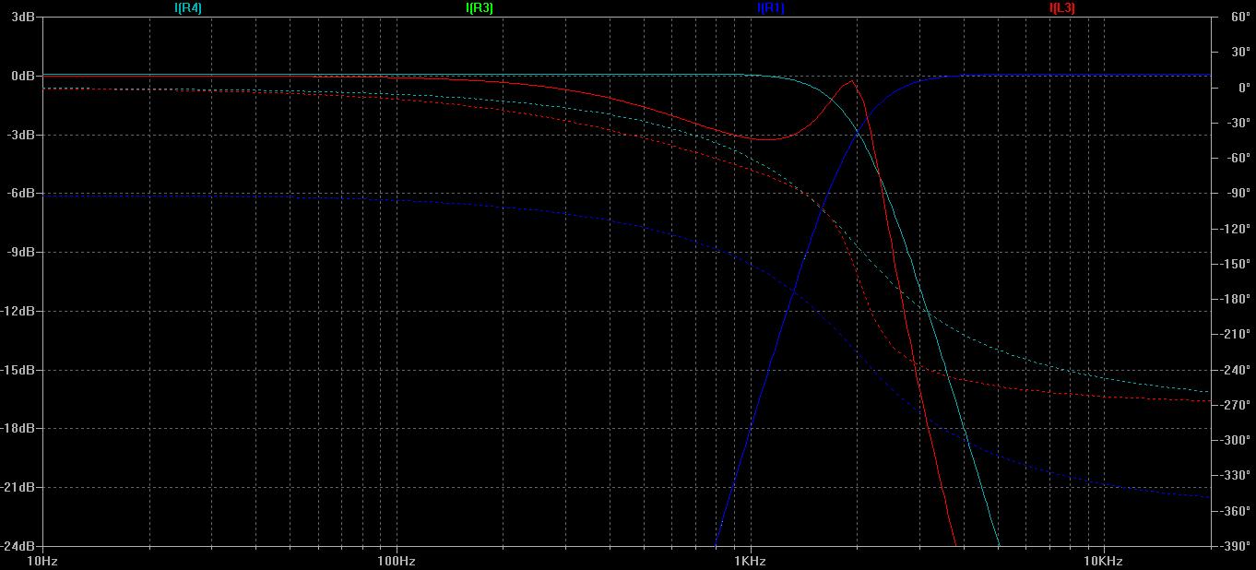Select the blue I(R1) trace label

(771, 7)
